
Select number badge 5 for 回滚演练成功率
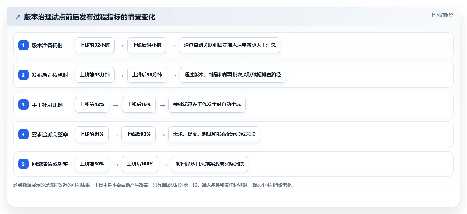[23, 164]
